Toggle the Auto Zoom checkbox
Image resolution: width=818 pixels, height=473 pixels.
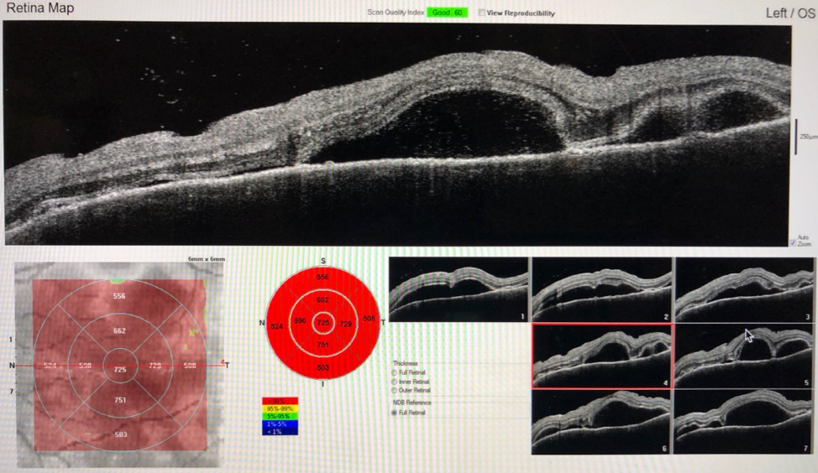[x=793, y=244]
